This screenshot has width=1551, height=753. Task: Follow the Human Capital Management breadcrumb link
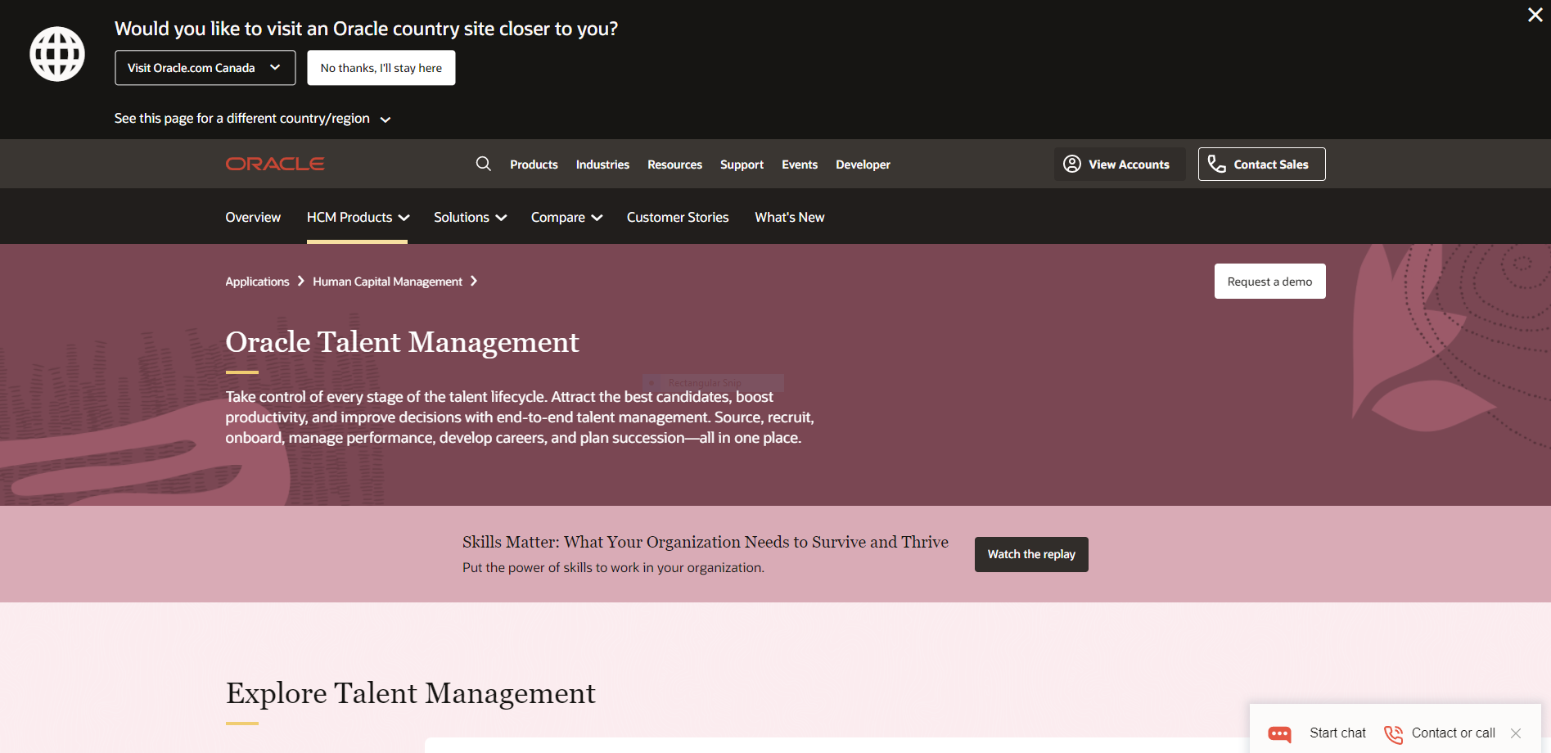[387, 282]
